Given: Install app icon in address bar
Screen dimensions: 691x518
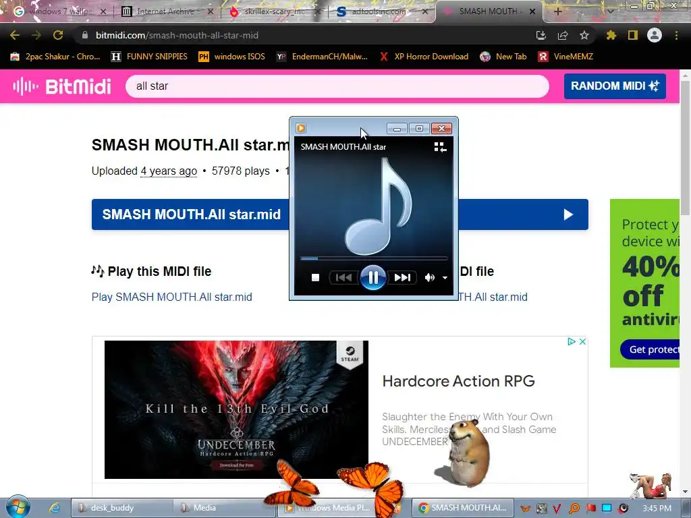Looking at the screenshot, I should point(541,35).
